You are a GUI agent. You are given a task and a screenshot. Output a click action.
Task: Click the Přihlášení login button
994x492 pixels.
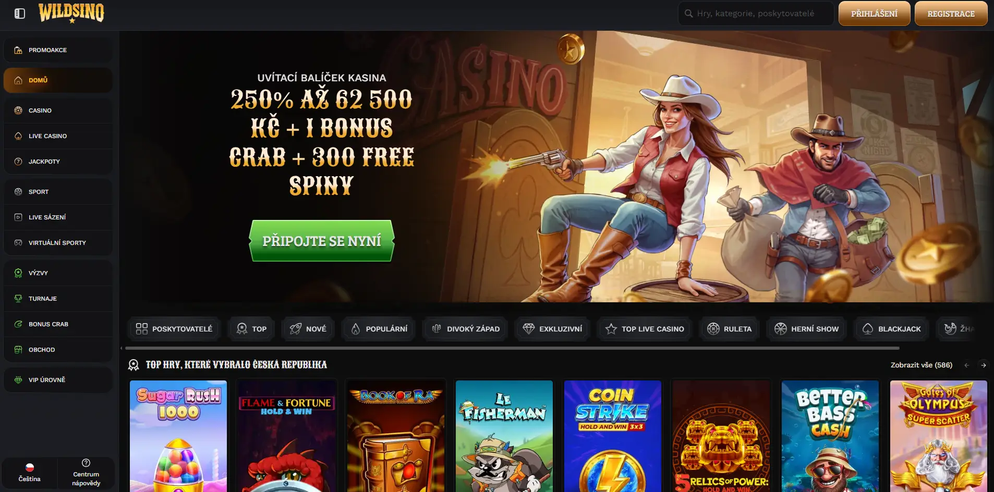[874, 14]
